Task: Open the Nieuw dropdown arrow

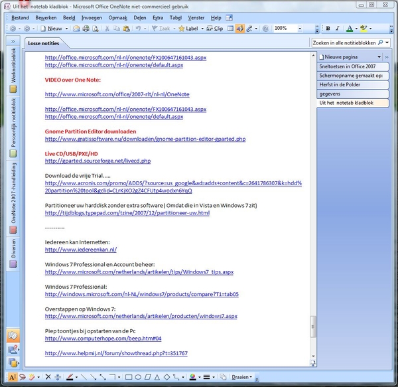Action: (66, 29)
